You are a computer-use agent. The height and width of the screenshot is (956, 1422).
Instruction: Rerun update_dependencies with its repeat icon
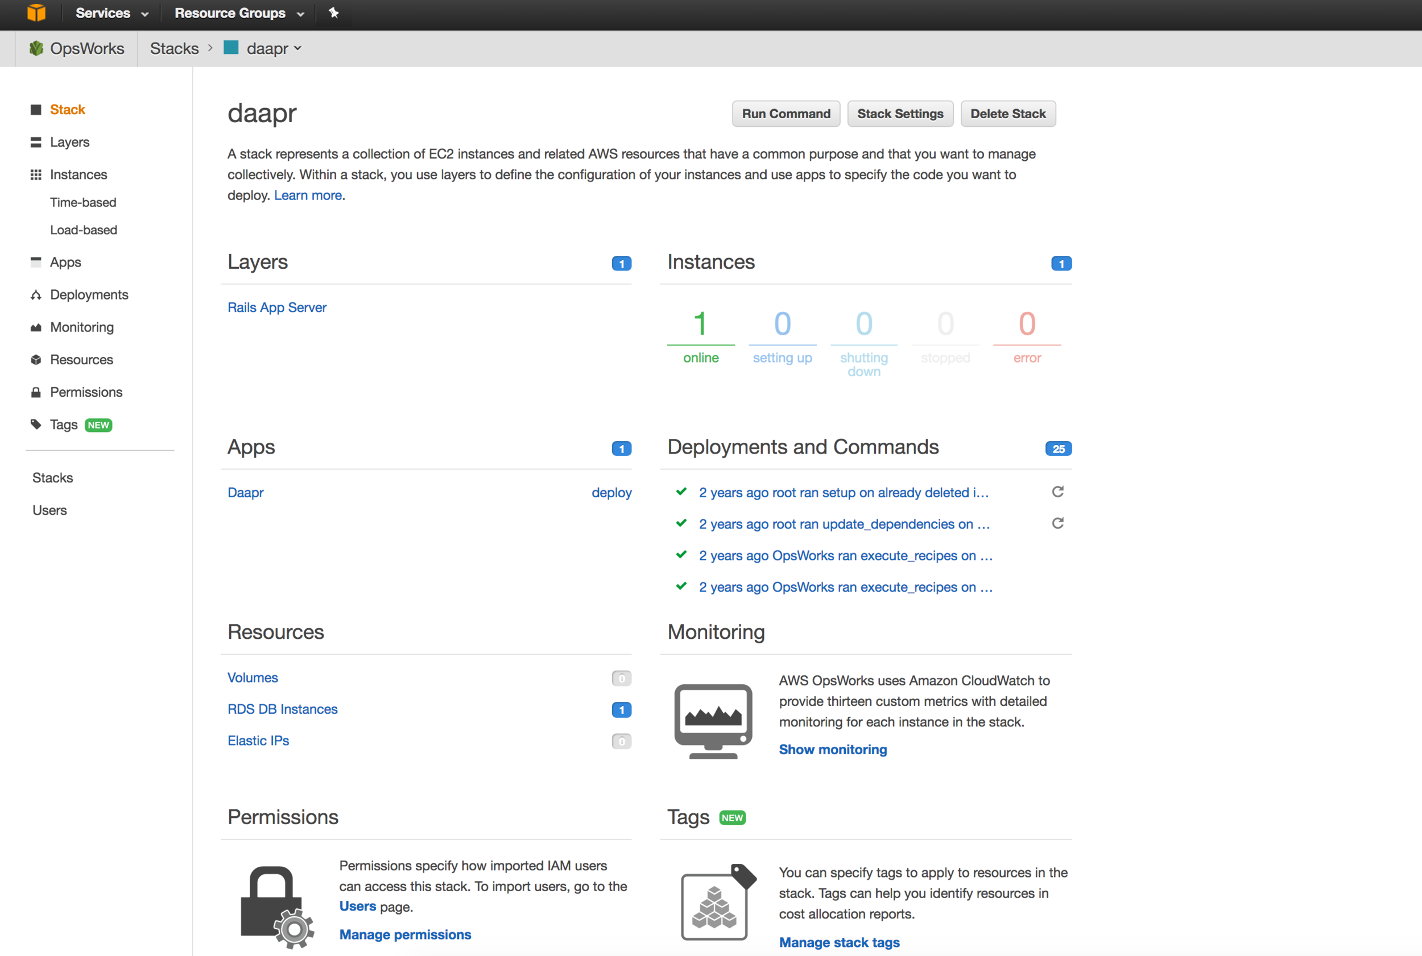click(1058, 523)
